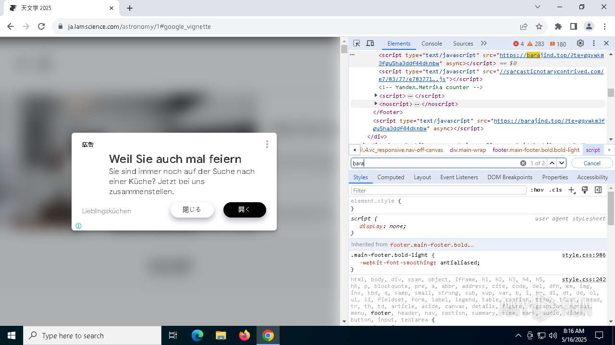
Task: Toggle rendering emulations paintbrush icon
Action: [x=585, y=190]
